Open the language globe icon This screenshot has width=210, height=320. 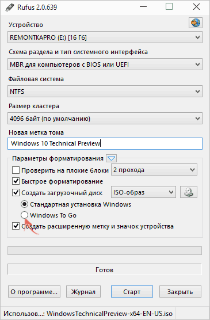point(196,22)
